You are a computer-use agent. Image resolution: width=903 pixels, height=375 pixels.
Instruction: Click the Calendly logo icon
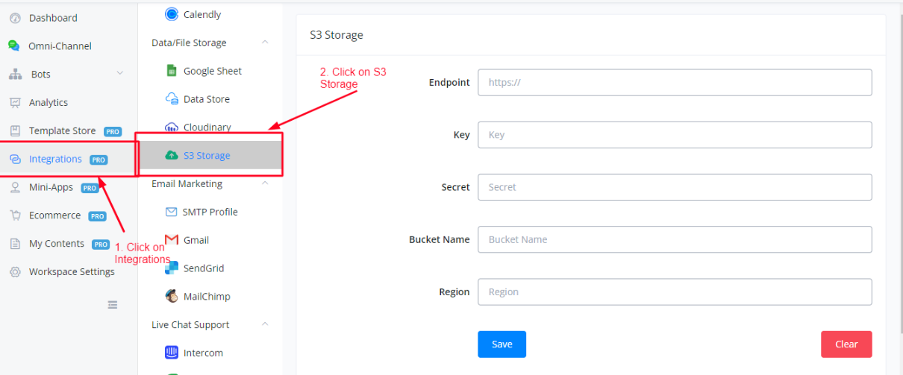coord(172,14)
